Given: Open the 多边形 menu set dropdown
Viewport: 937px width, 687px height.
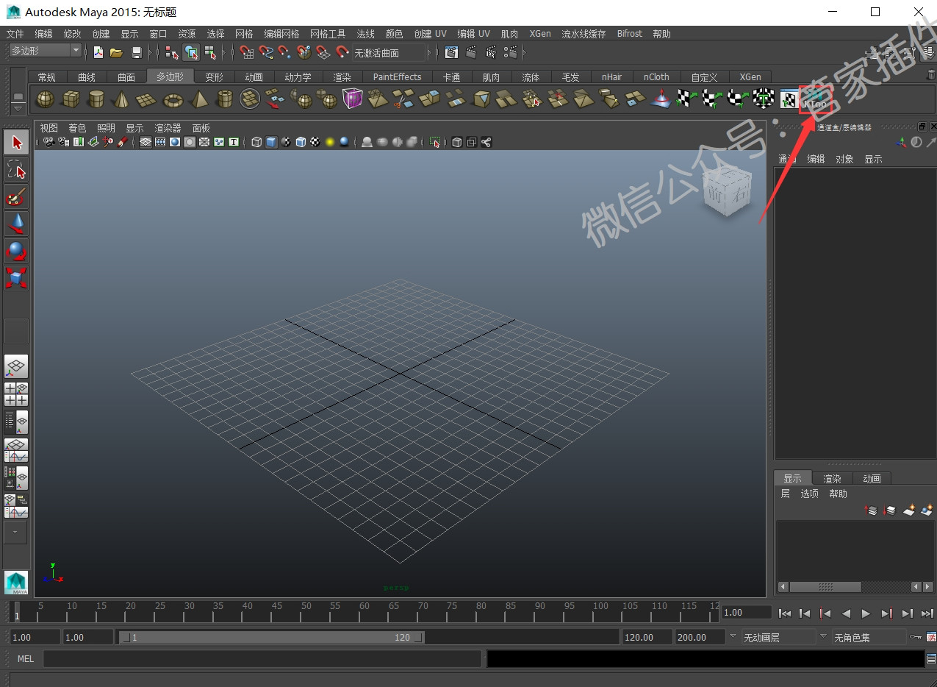Looking at the screenshot, I should pyautogui.click(x=46, y=51).
